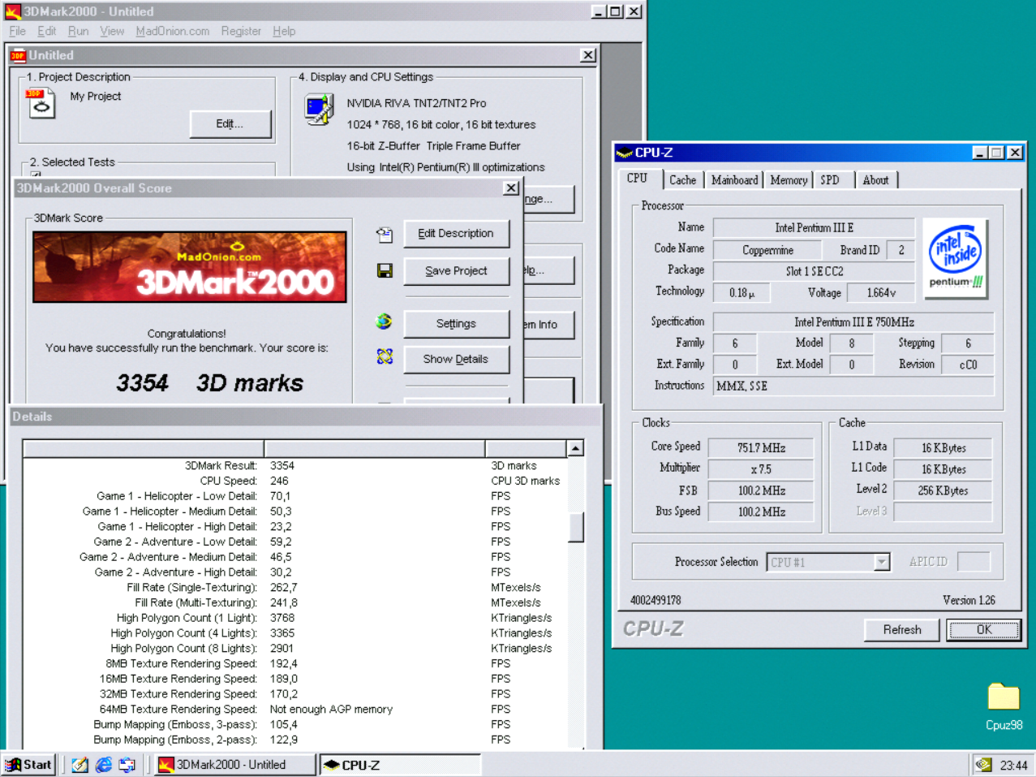Click the OK button in CPU-Z
This screenshot has height=777, width=1036.
point(983,630)
